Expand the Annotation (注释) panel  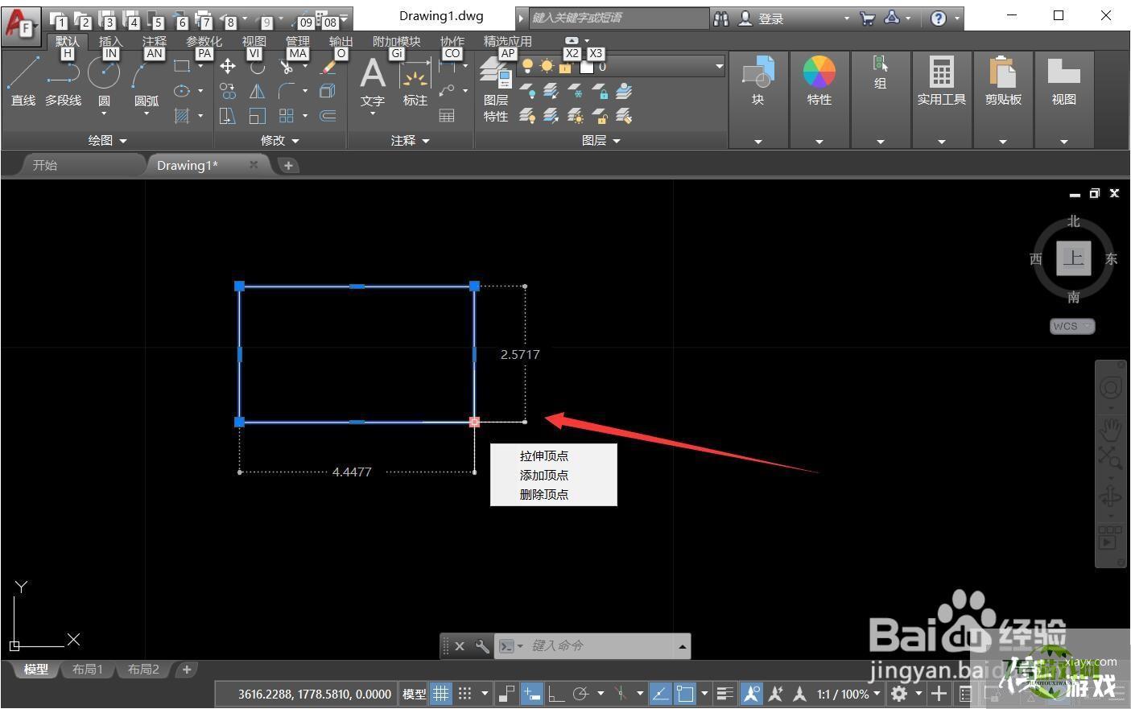410,140
